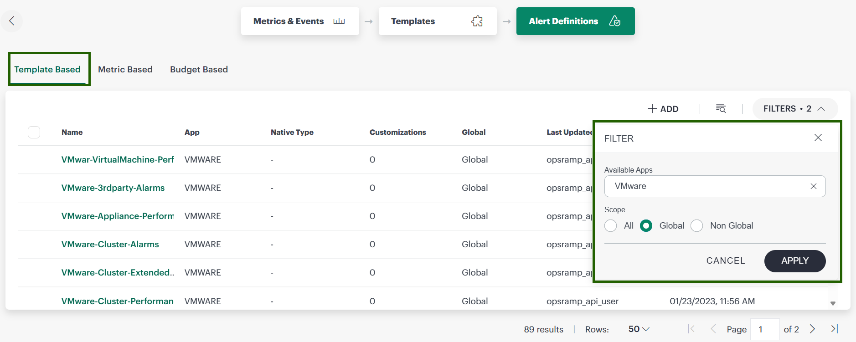Click the 89 results text
The height and width of the screenshot is (342, 856).
point(543,329)
